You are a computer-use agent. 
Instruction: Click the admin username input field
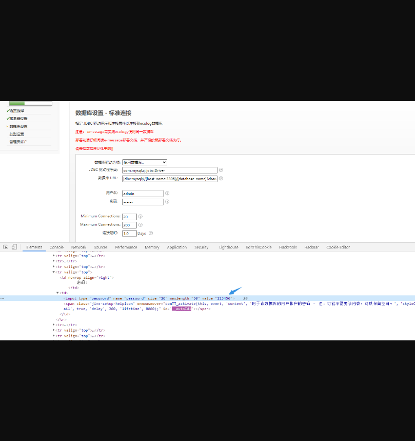tap(143, 194)
